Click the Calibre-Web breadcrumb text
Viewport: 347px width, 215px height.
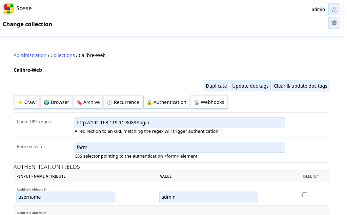[92, 55]
